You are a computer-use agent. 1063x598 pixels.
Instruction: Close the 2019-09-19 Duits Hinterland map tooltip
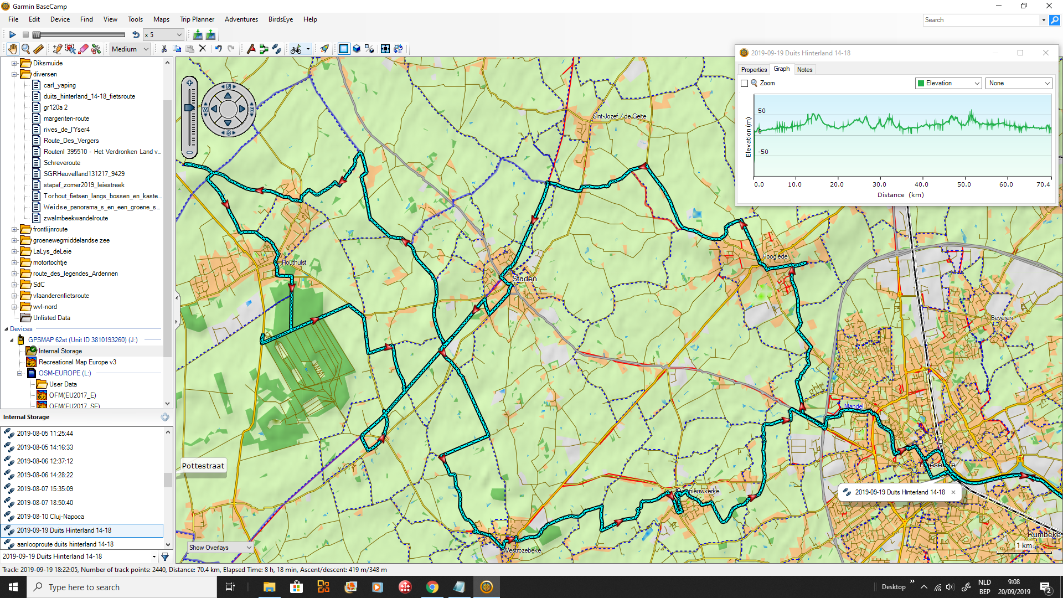(x=953, y=492)
